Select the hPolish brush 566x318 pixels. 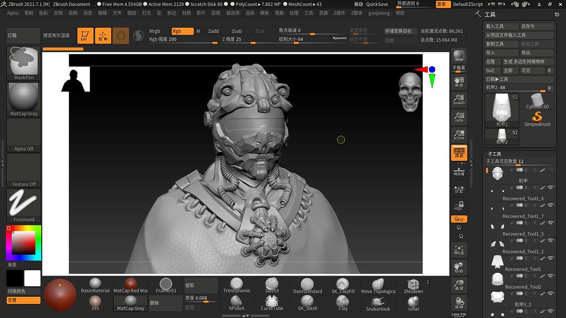[x=237, y=303]
